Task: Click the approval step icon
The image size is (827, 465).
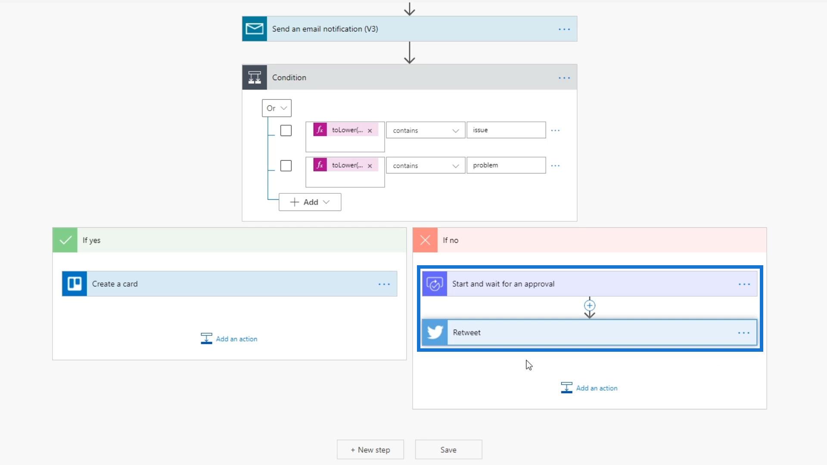Action: click(434, 284)
